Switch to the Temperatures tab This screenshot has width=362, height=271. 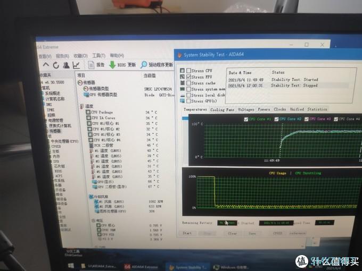coord(195,109)
